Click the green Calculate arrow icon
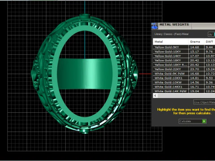 tap(204, 121)
